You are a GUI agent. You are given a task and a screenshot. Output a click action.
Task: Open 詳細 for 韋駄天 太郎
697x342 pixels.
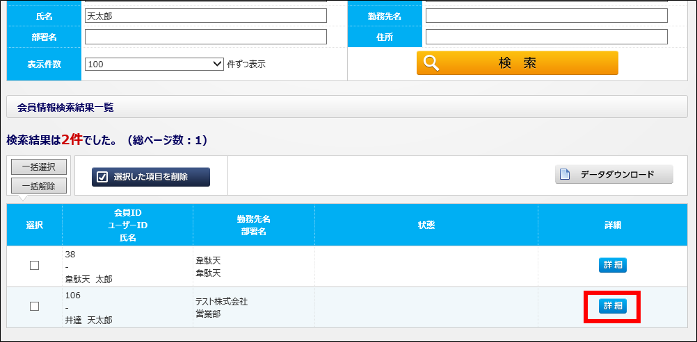[612, 265]
